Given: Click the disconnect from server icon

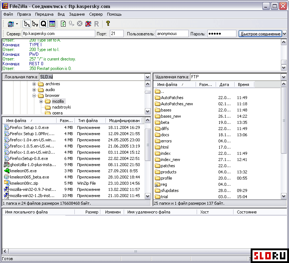Looking at the screenshot, I should click(x=88, y=24).
